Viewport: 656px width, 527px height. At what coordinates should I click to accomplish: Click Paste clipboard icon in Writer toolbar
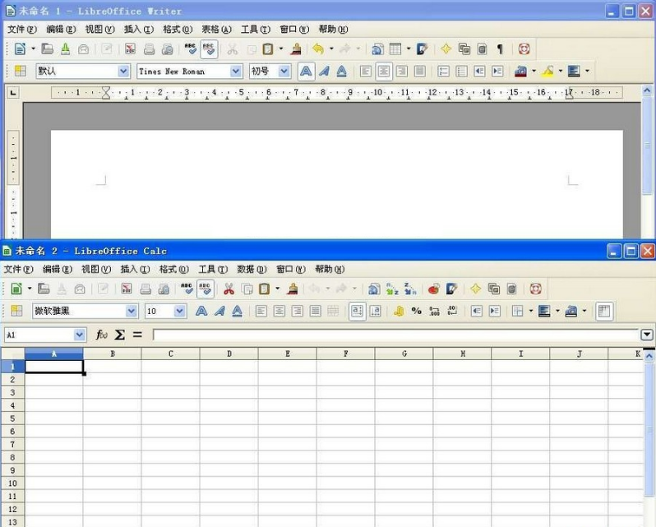268,49
